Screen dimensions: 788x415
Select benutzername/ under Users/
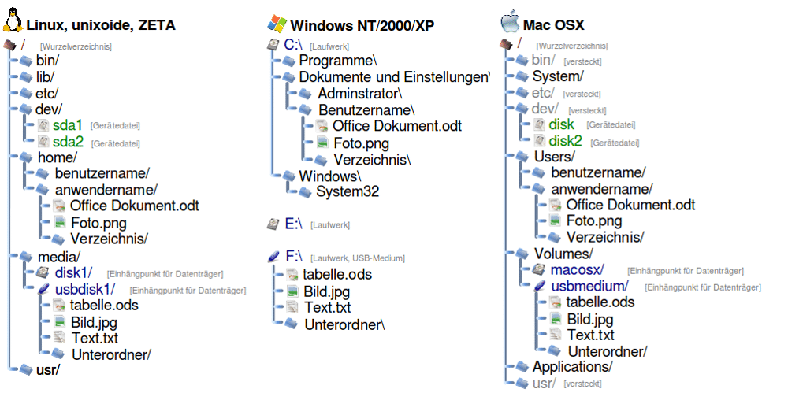599,172
